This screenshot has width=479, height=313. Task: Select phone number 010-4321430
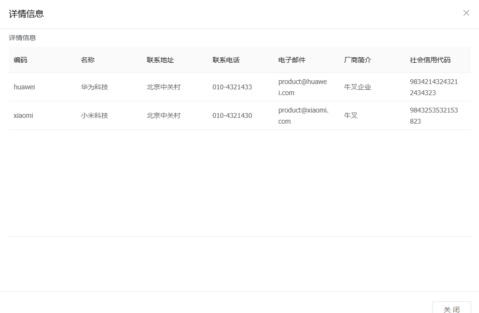click(x=232, y=115)
